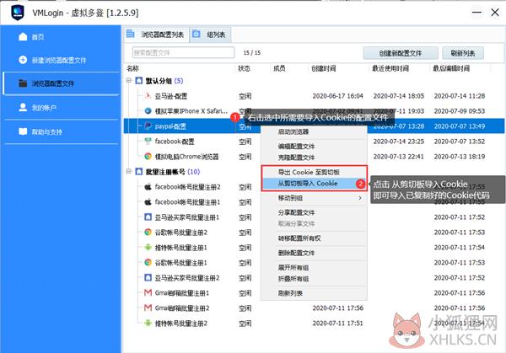506x353 pixels.
Task: Select the 亚马逊-配置 profile row
Action: [x=314, y=96]
